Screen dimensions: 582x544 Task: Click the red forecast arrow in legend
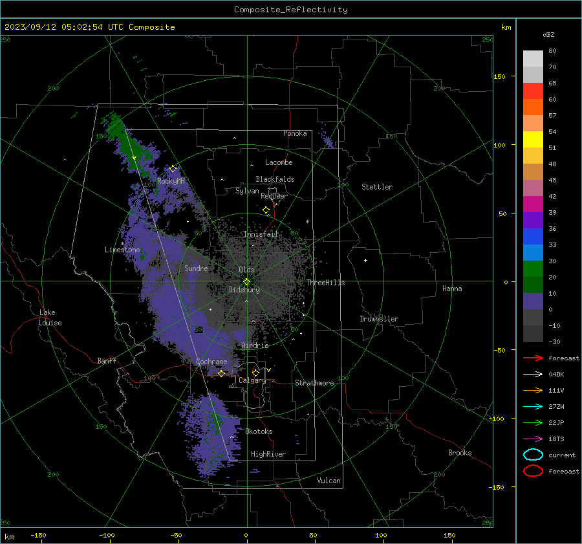point(533,358)
